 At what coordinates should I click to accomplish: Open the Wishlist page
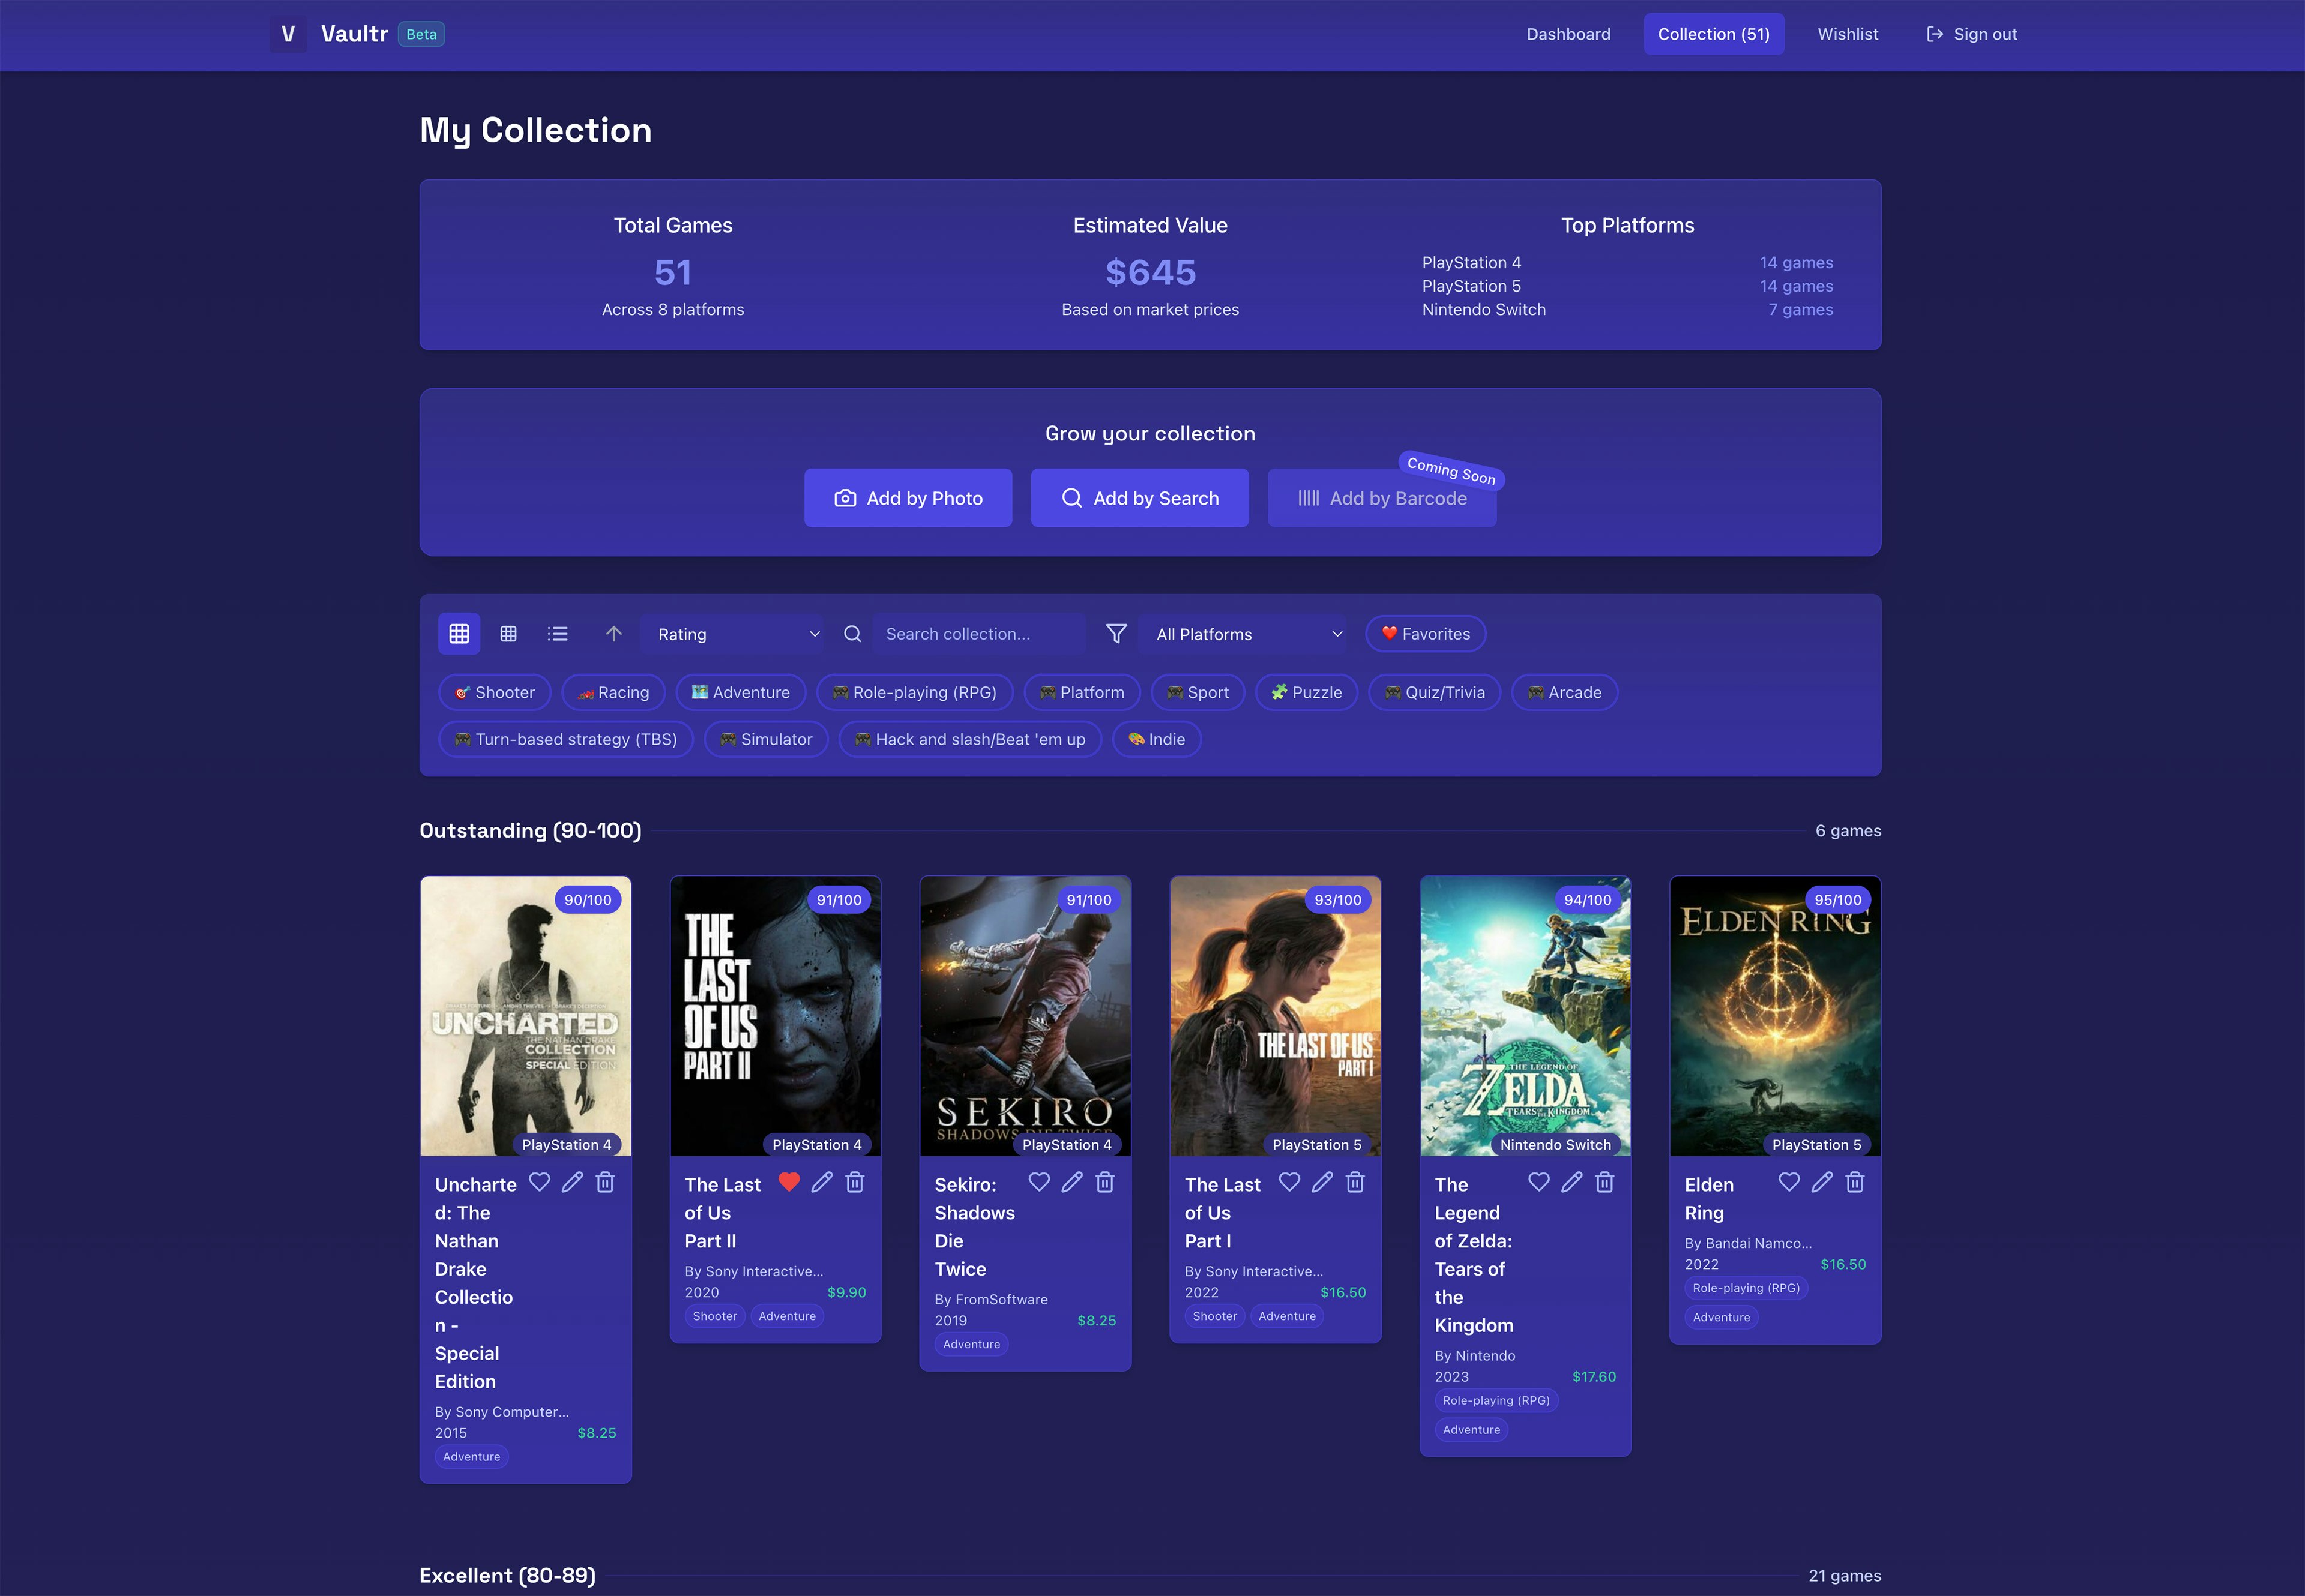pyautogui.click(x=1847, y=34)
